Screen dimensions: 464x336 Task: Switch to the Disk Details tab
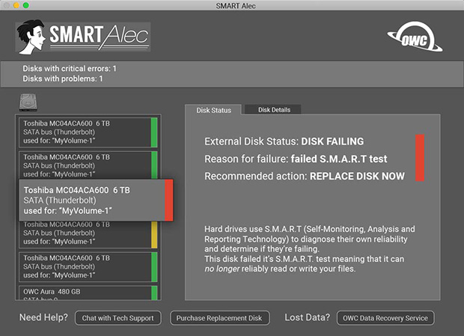point(274,110)
